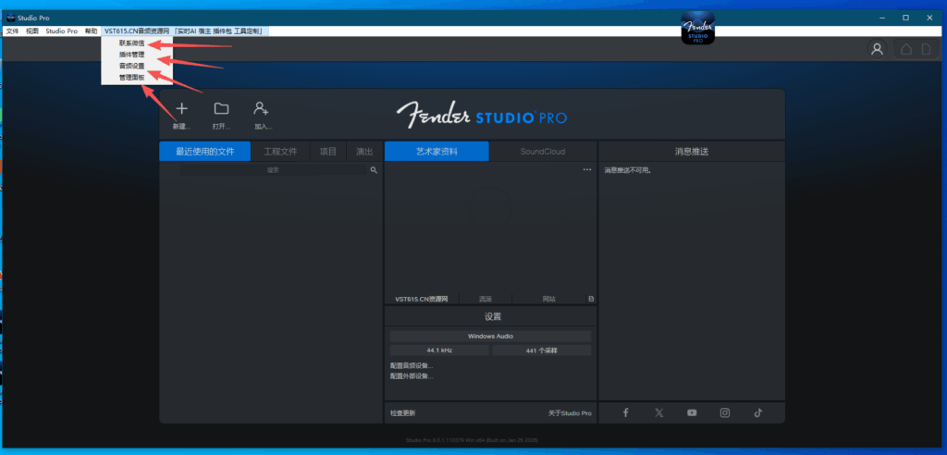Open the 帮助 menu

click(91, 31)
